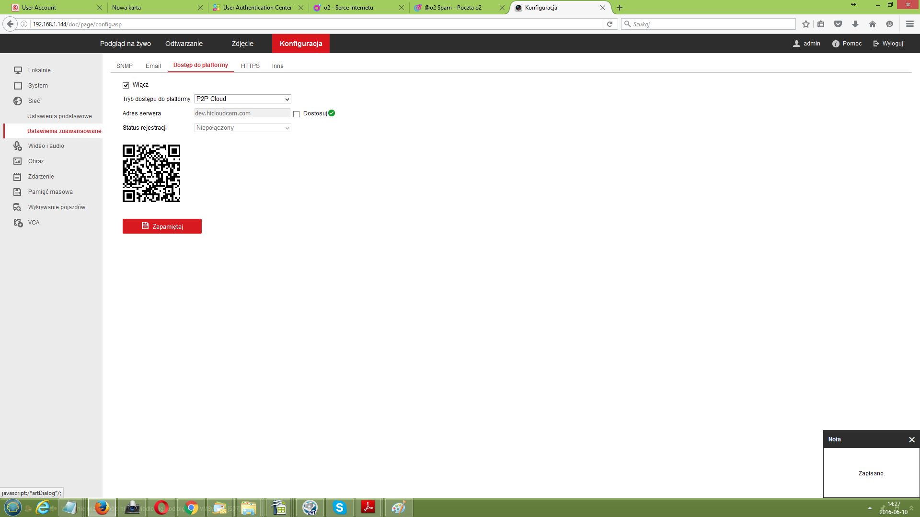This screenshot has width=920, height=517.
Task: Collapse the Sieć sidebar section
Action: click(x=34, y=101)
